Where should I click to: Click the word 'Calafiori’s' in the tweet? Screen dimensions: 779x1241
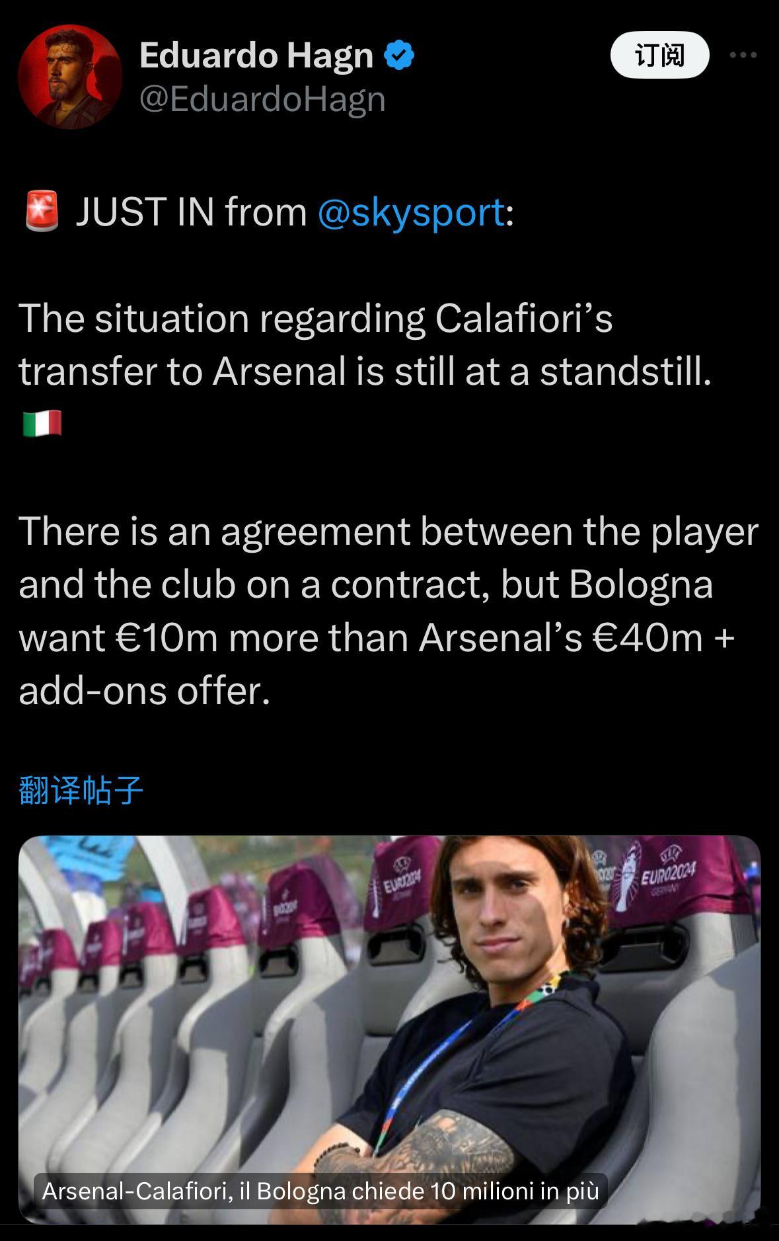(524, 318)
